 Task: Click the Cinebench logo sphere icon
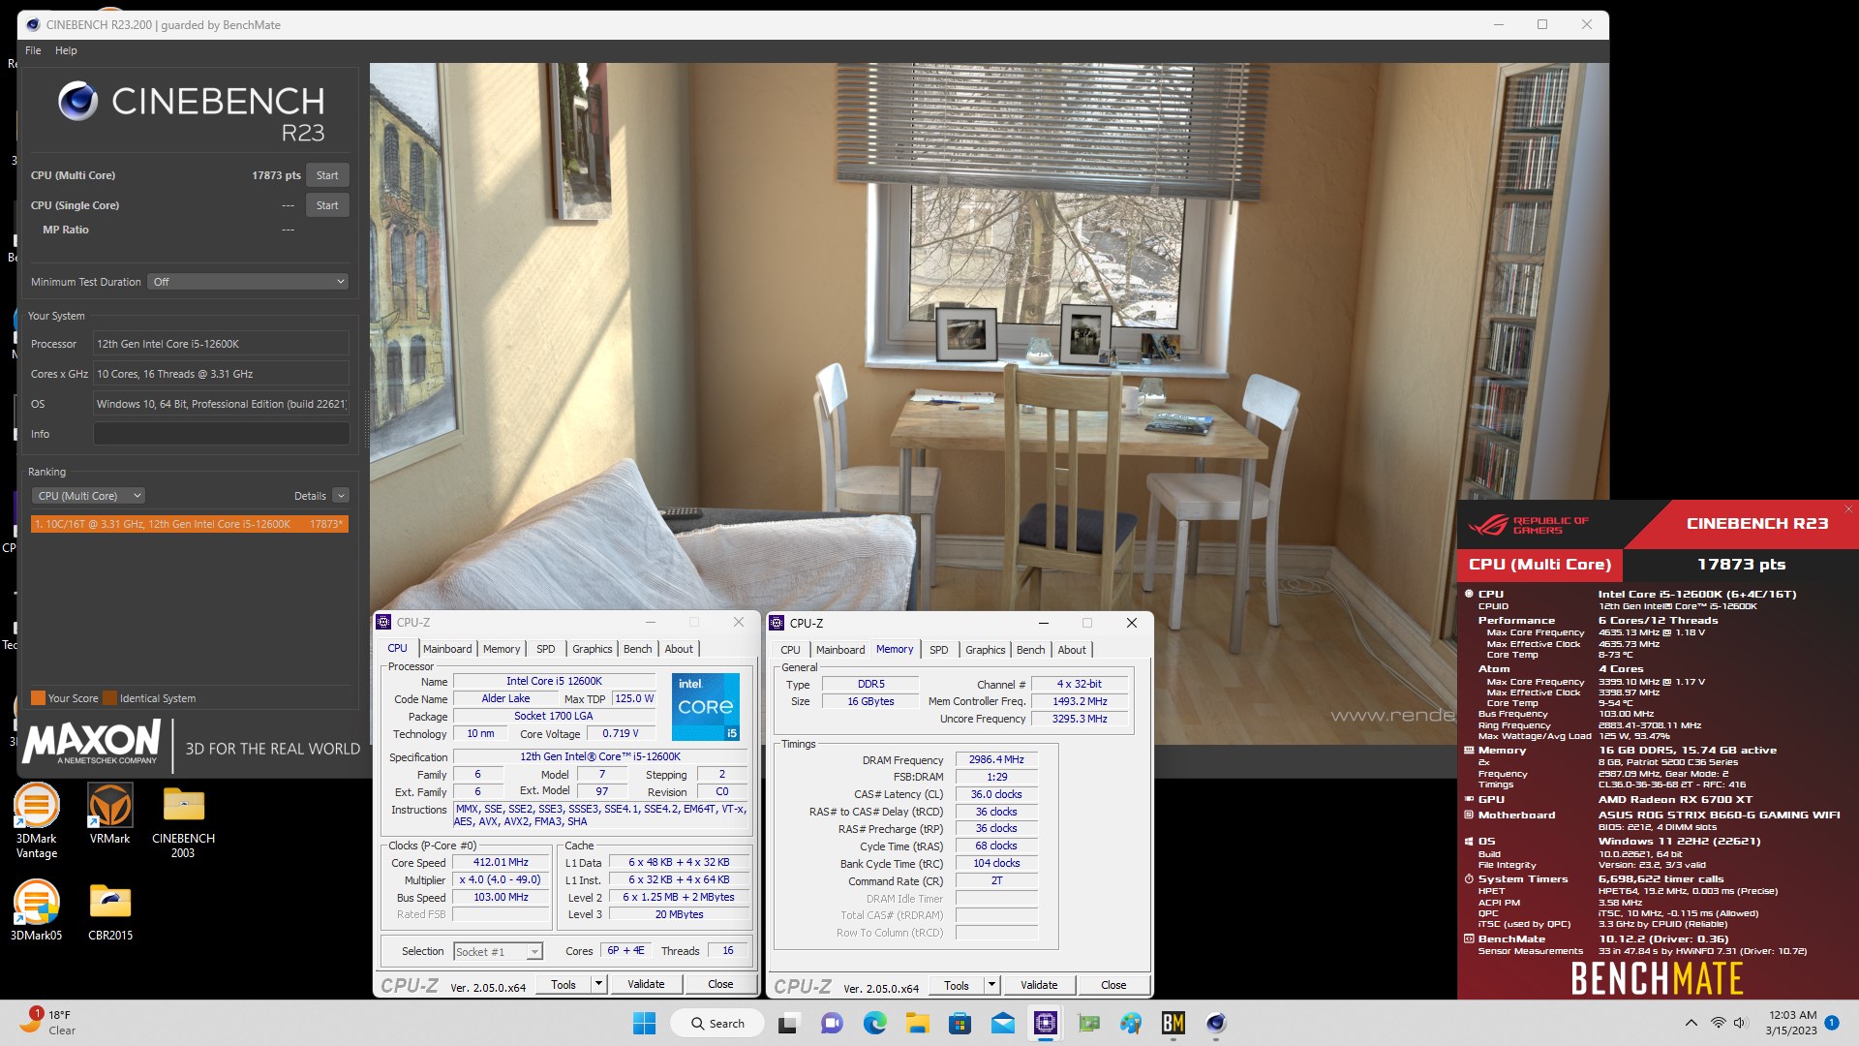point(77,101)
